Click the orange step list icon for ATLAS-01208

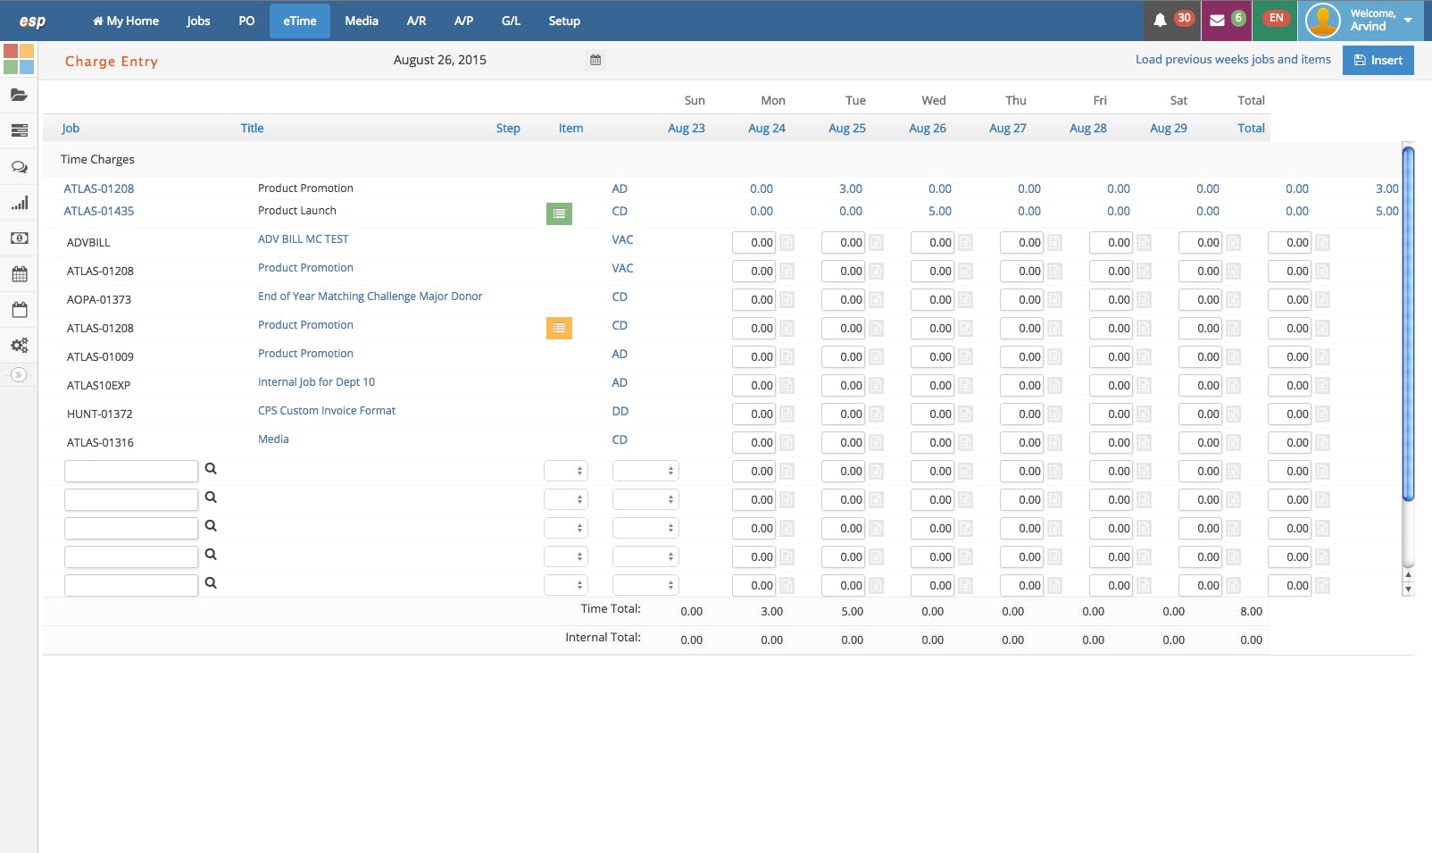(559, 328)
